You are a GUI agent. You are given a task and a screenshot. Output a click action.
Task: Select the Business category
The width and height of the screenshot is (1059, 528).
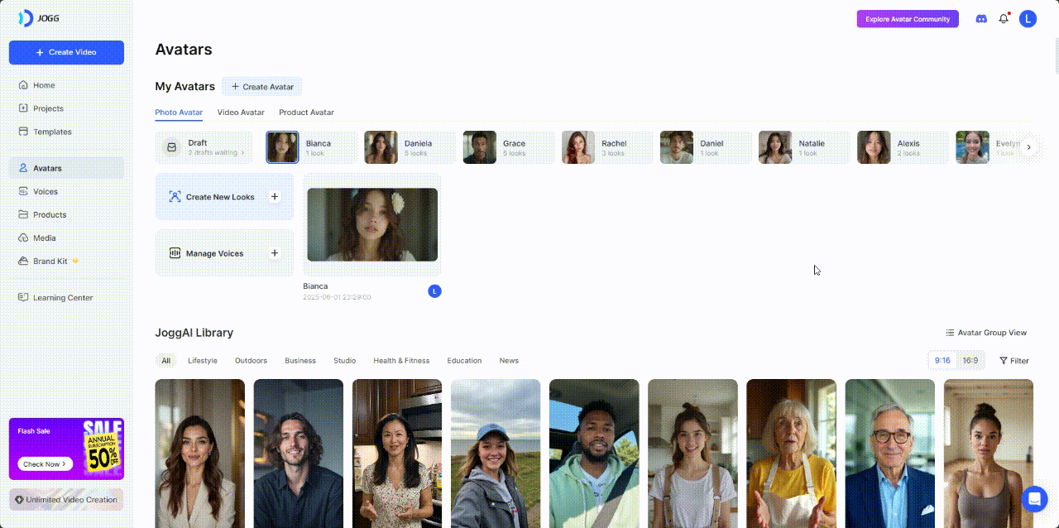pos(300,361)
